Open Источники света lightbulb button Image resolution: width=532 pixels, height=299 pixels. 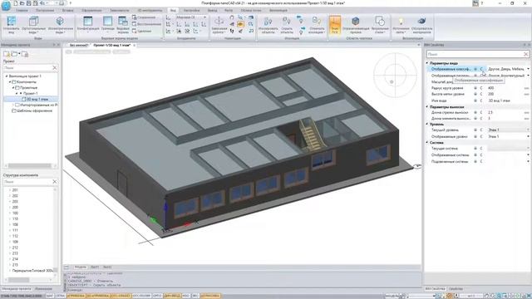[x=401, y=25]
